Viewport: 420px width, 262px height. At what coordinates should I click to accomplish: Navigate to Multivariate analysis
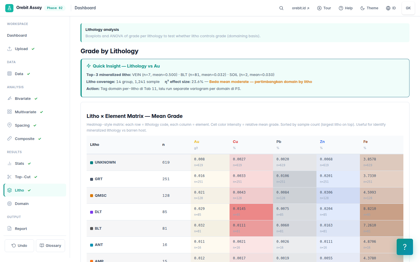pos(35,112)
